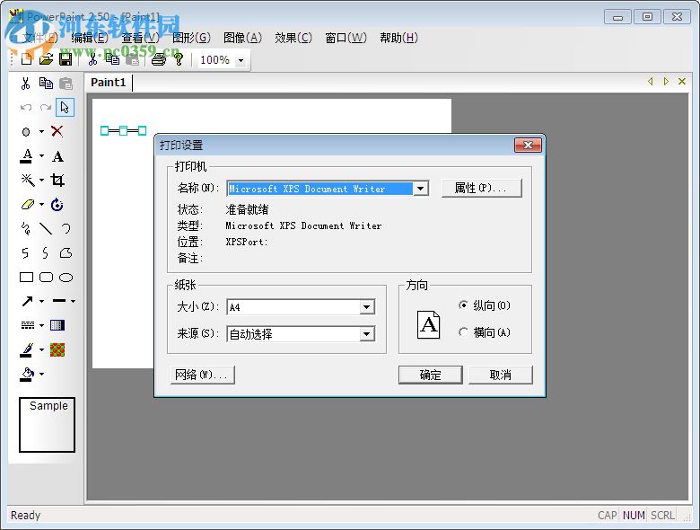This screenshot has height=530, width=700.
Task: Click the red X delete tool
Action: point(57,131)
